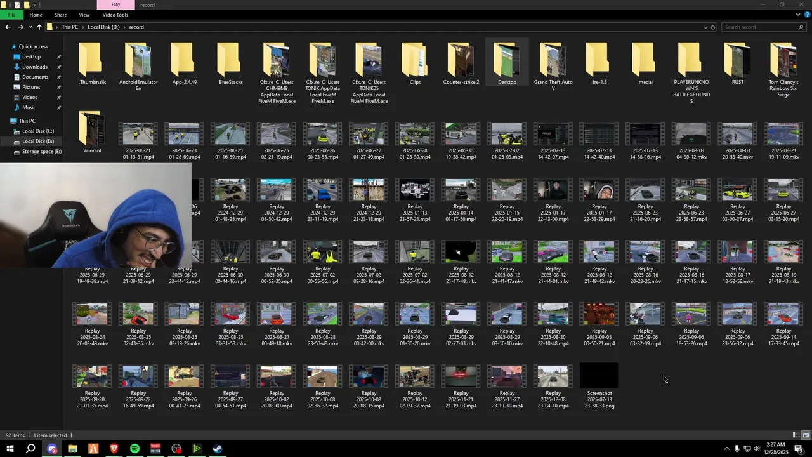Open the Clips folder

[x=415, y=63]
